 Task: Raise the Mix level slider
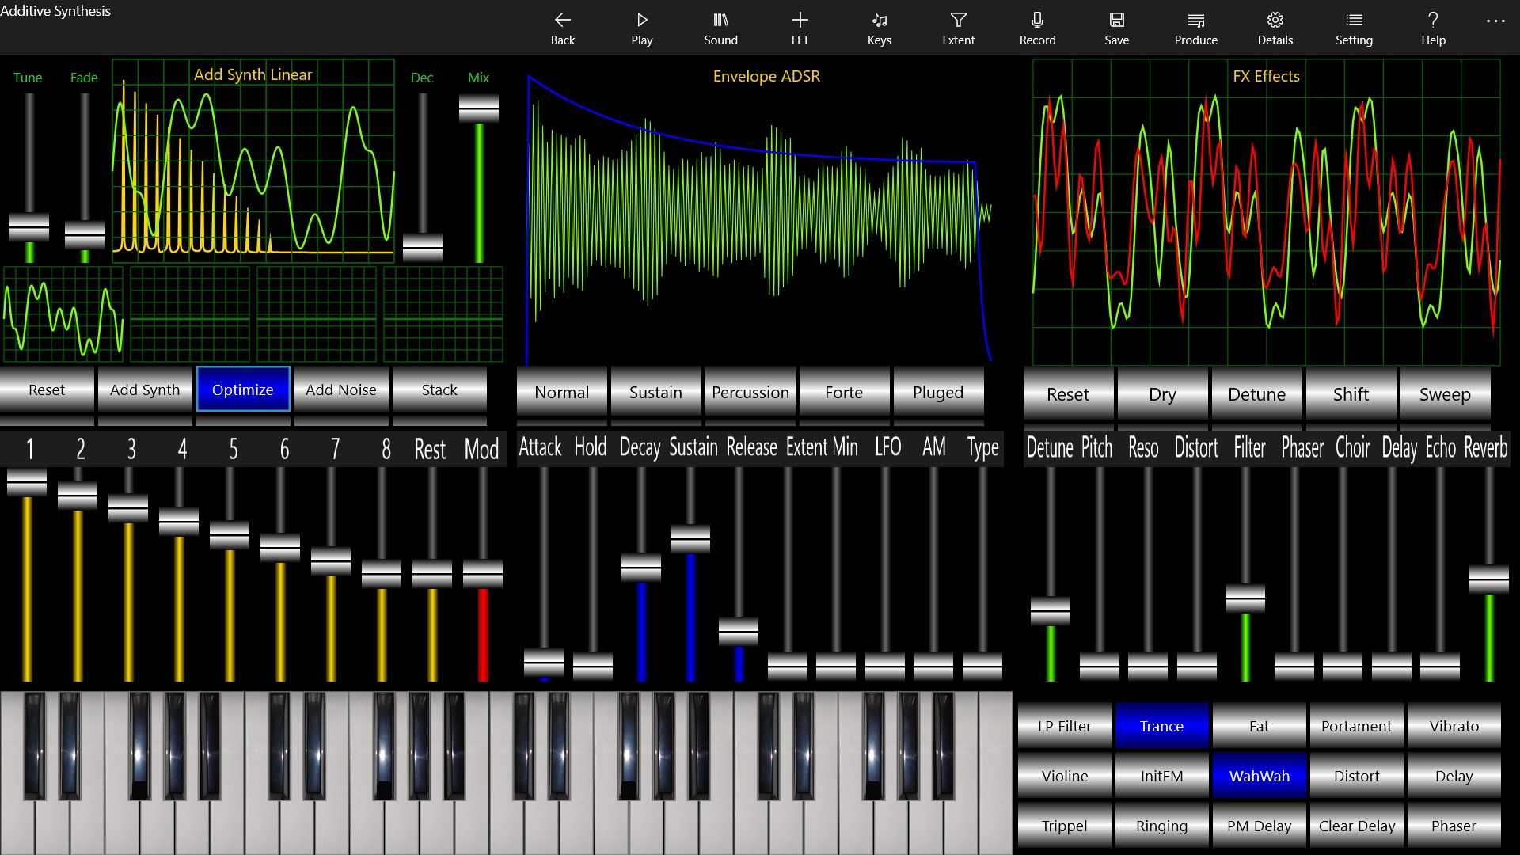point(480,107)
